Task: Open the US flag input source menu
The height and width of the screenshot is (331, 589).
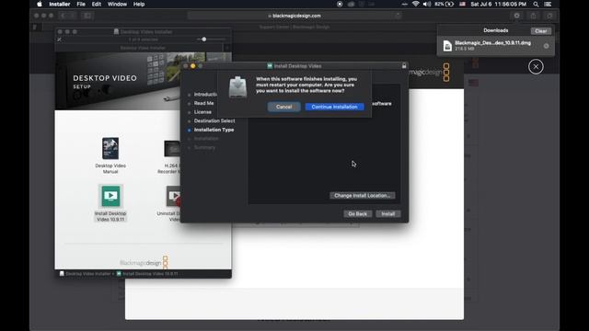Action: (x=462, y=4)
